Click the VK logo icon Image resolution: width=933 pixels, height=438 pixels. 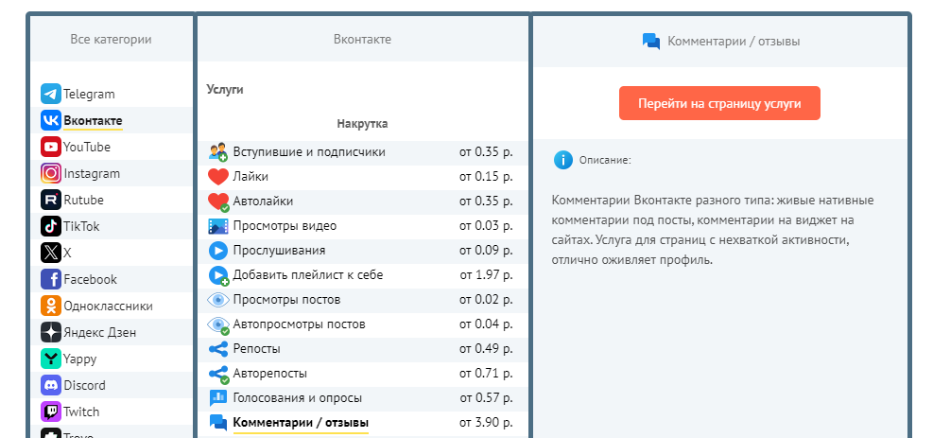pos(51,120)
